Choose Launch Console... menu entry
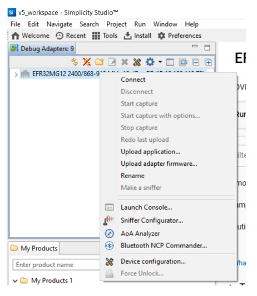The image size is (257, 296). tap(146, 208)
